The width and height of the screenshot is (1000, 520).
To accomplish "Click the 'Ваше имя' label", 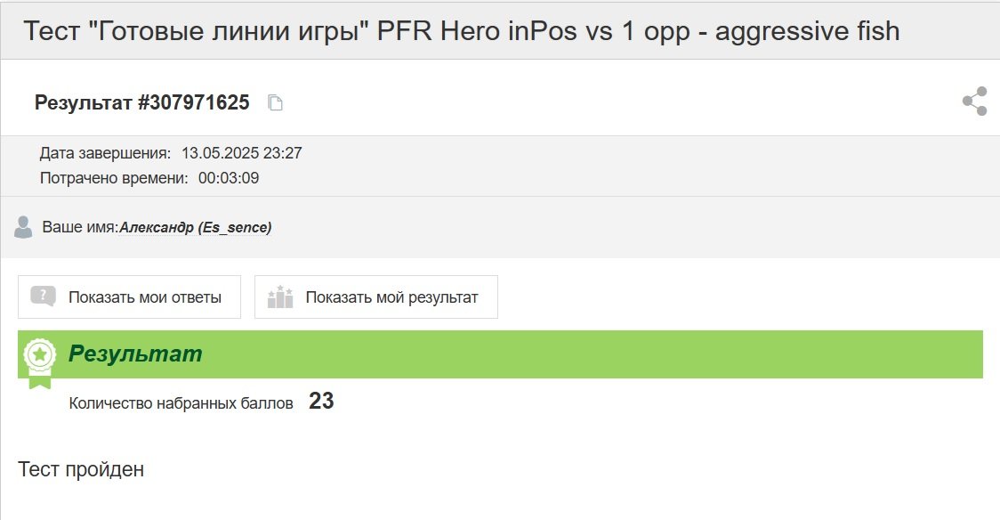I will 80,227.
